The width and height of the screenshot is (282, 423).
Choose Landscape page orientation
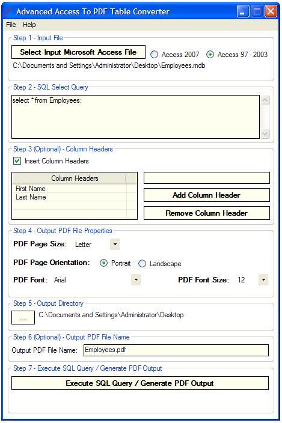pos(143,264)
